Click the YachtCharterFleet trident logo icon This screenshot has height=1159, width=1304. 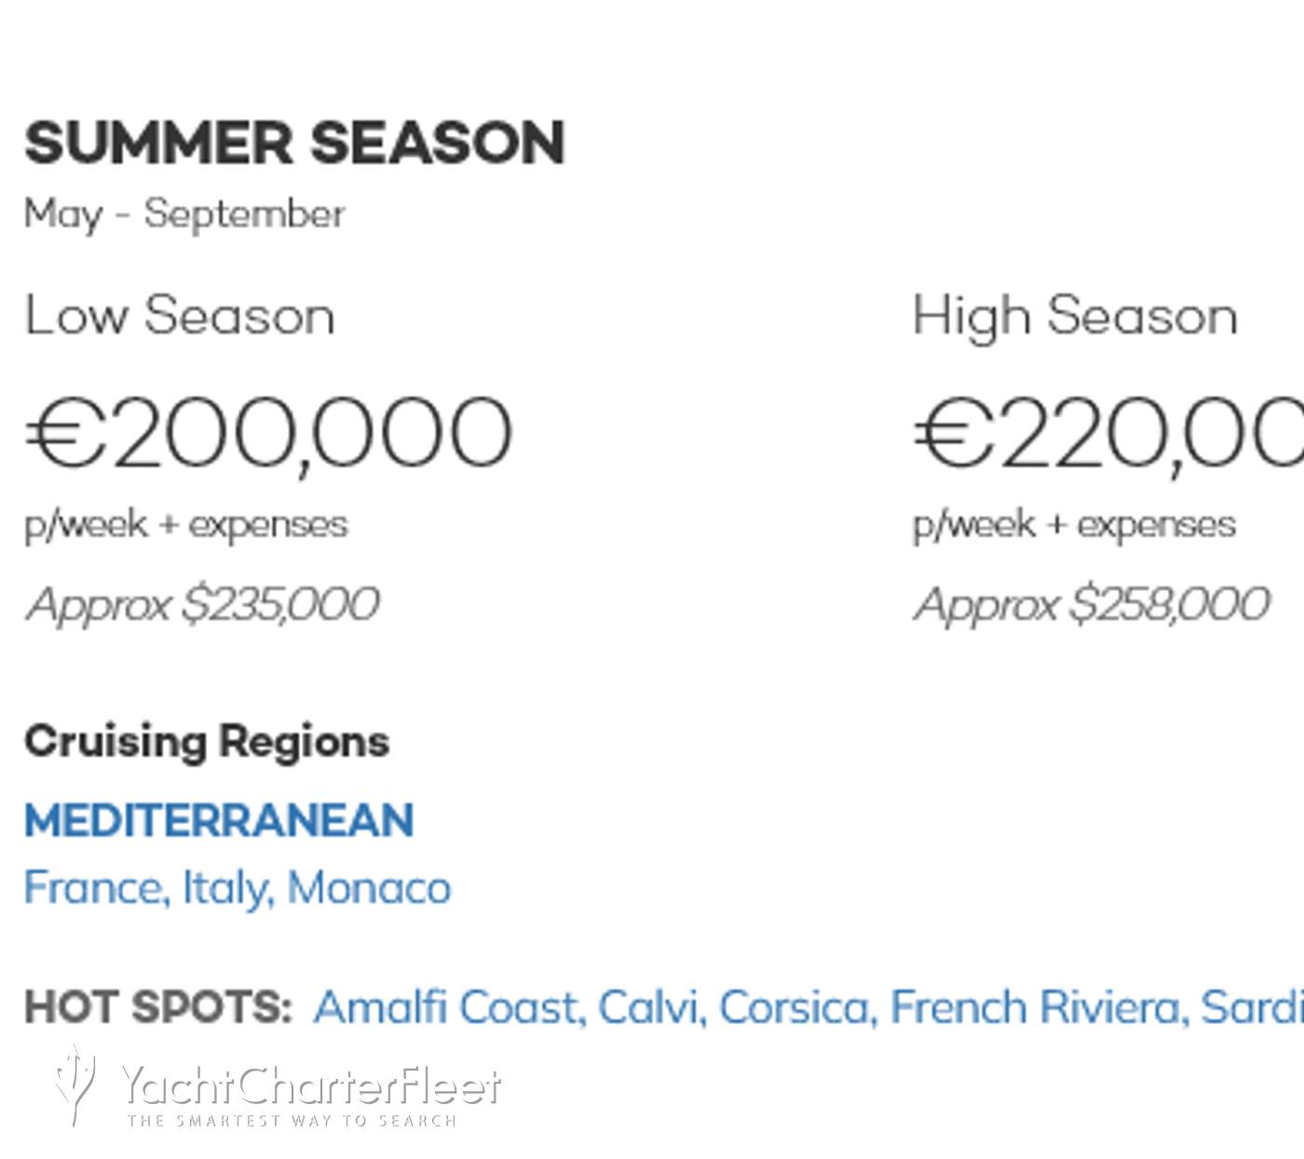(x=75, y=1084)
